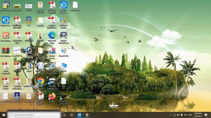The width and height of the screenshot is (211, 118).
Task: Click the taskbar search box
Action: point(34,115)
